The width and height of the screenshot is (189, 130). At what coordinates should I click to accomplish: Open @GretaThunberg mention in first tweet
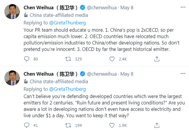(x=67, y=23)
